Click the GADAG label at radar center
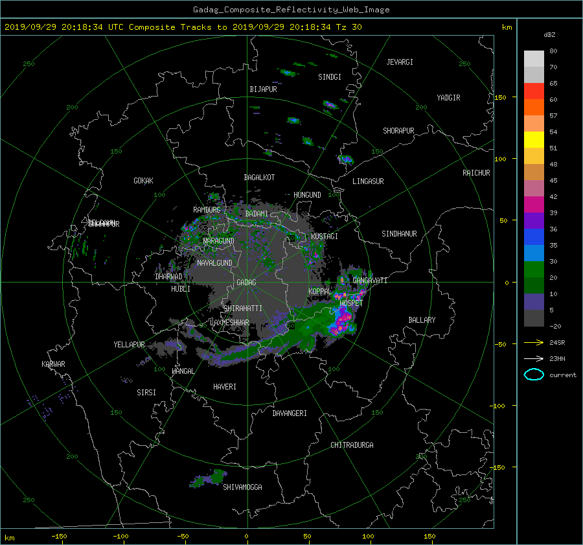 [246, 283]
